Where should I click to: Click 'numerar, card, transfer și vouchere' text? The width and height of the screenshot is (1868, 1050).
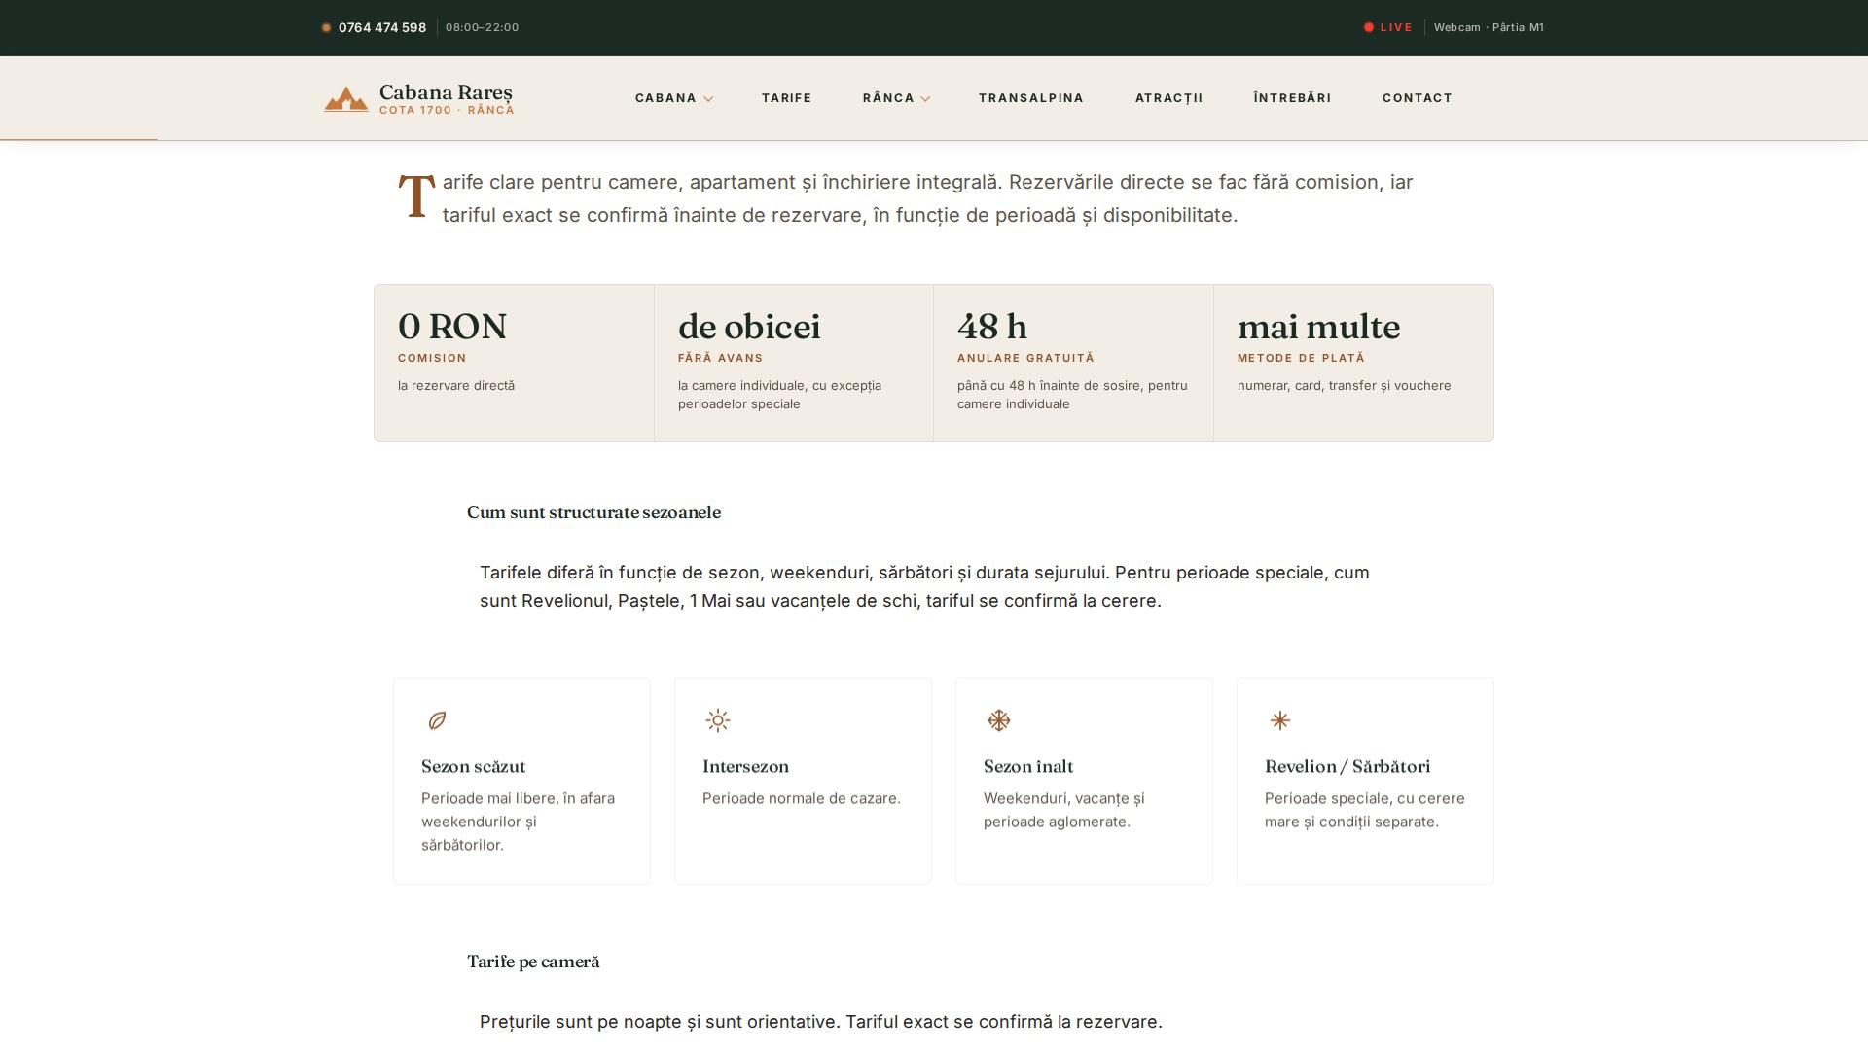click(x=1344, y=386)
